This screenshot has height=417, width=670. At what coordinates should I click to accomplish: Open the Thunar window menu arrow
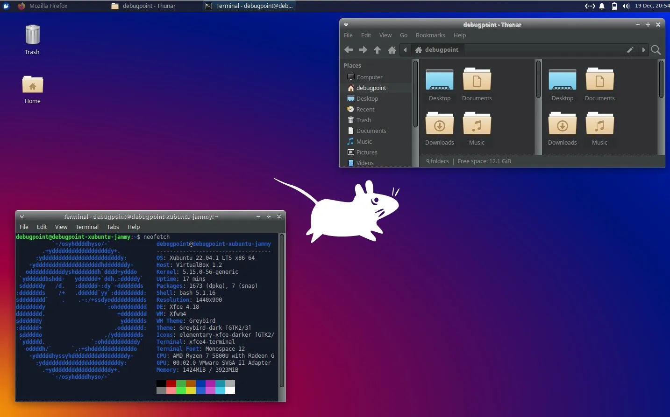(346, 25)
